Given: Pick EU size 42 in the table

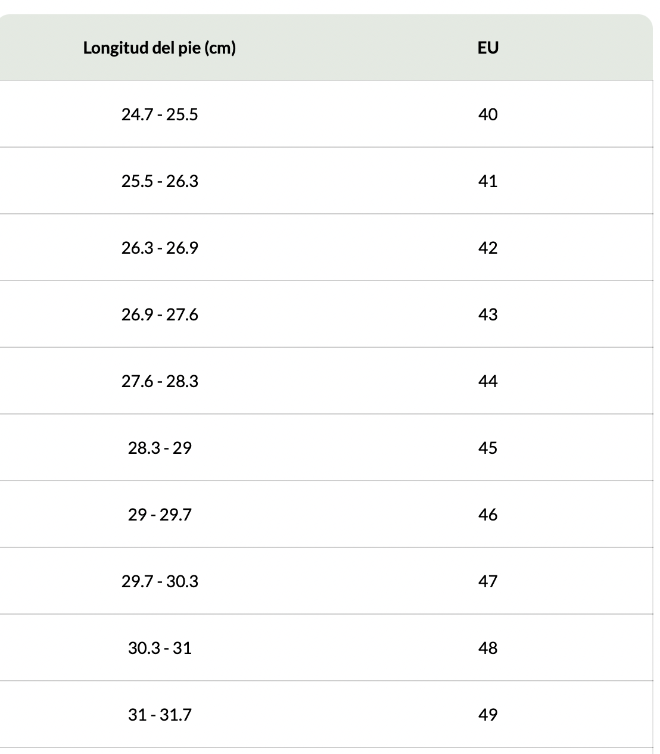Looking at the screenshot, I should pos(488,248).
